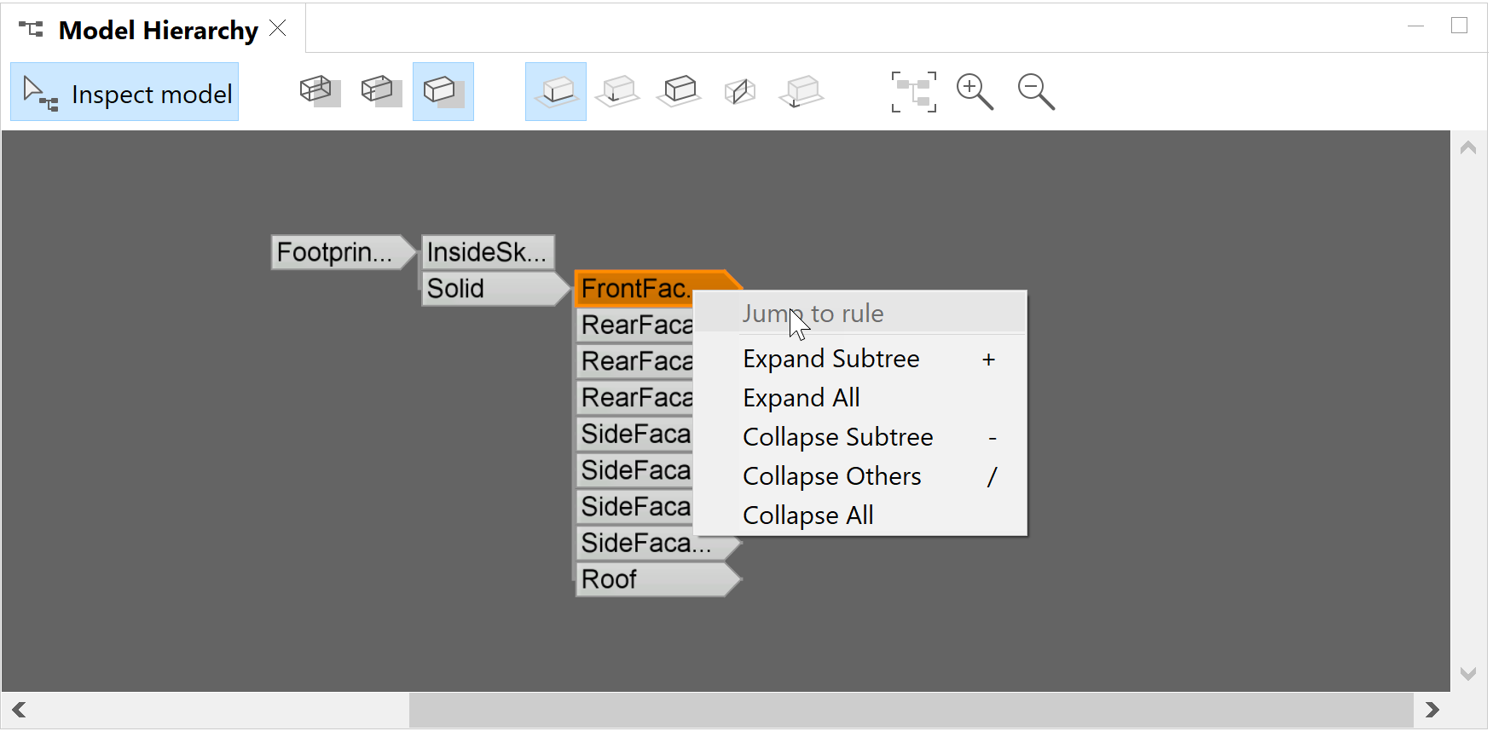Viewport: 1493px width, 737px height.
Task: Toggle the Inspect model tool
Action: (124, 92)
